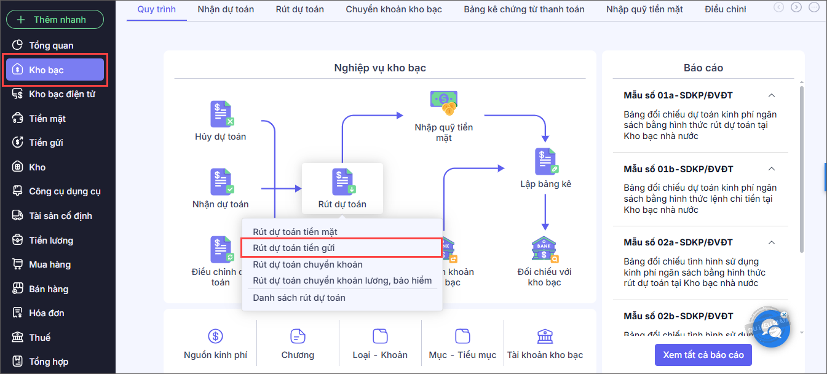The width and height of the screenshot is (827, 374).
Task: Collapse the Mẫu số 01b-SDKP/ĐVĐT report
Action: click(x=772, y=169)
